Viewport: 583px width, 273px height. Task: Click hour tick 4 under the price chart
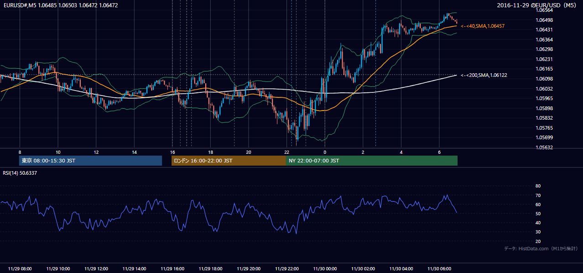[401, 152]
